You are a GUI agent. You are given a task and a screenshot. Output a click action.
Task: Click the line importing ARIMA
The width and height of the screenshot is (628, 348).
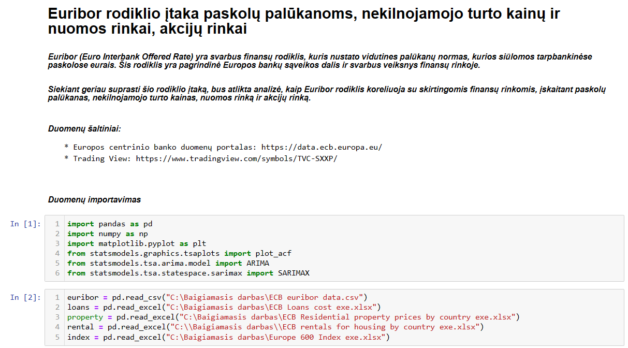tap(168, 263)
